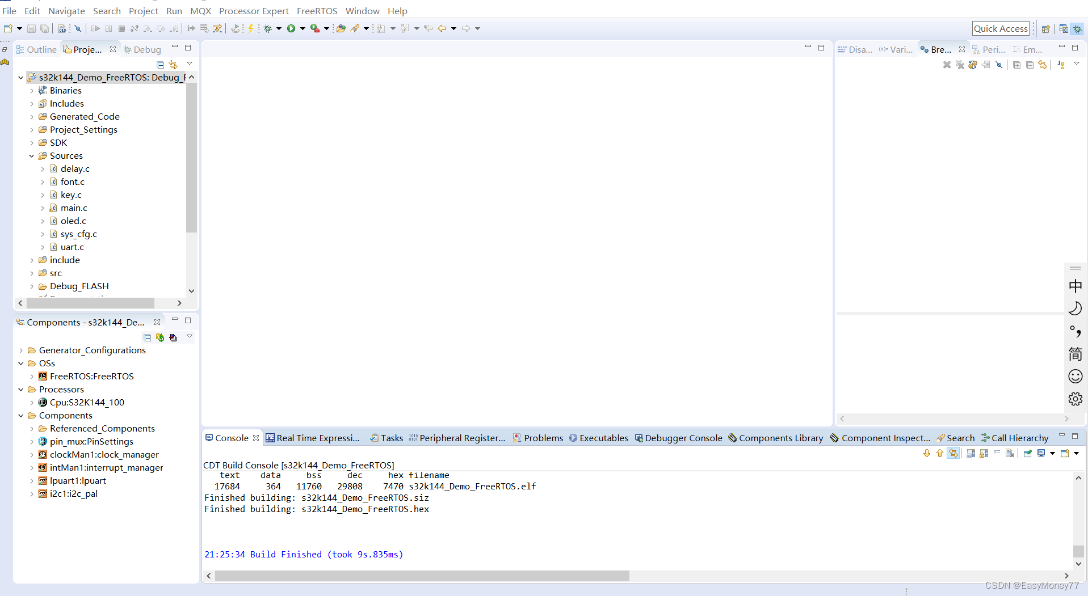Run the project using the green Run icon
This screenshot has width=1088, height=596.
click(291, 28)
